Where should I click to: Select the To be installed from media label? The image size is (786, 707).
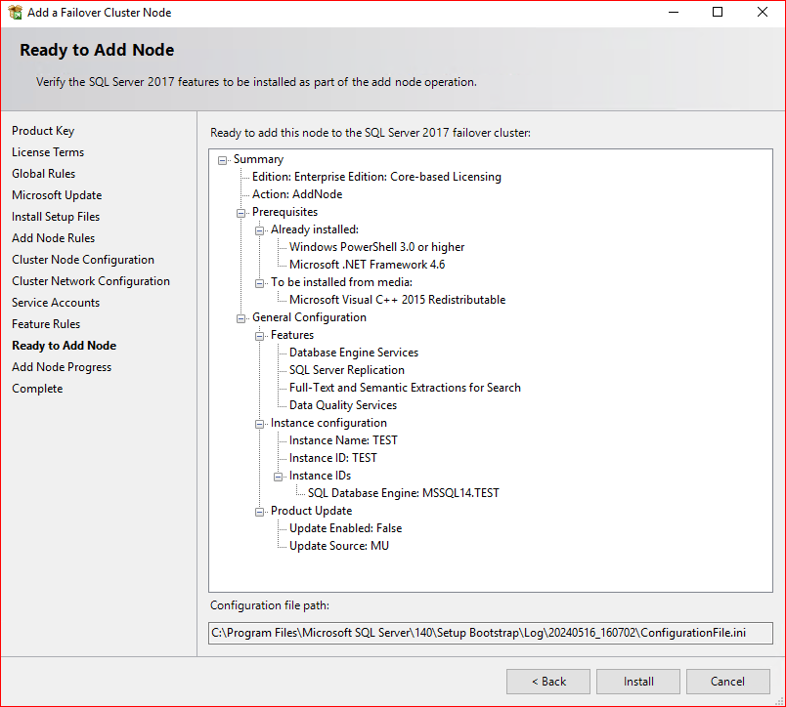[341, 282]
